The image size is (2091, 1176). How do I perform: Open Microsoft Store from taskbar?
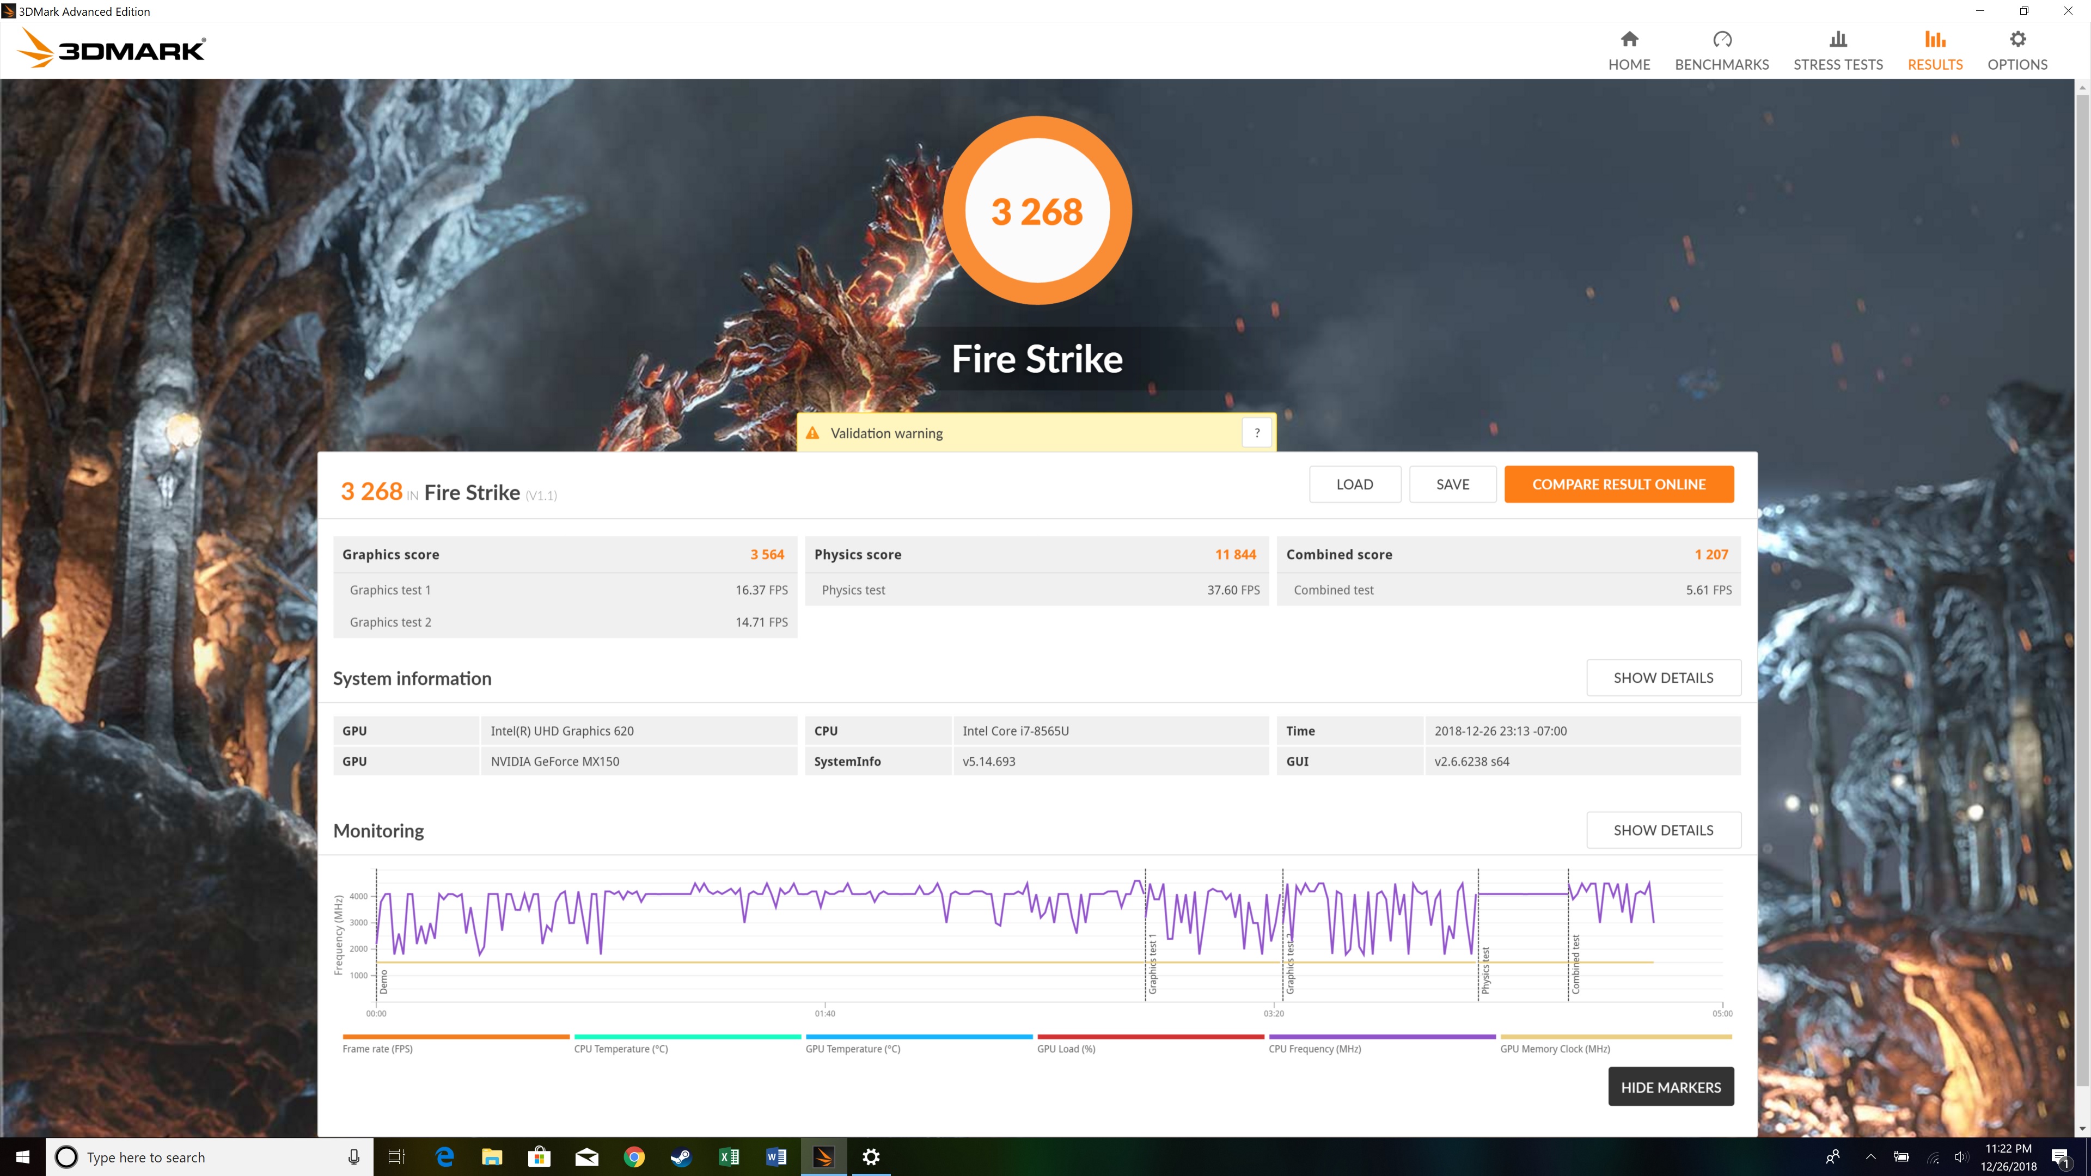pos(539,1156)
